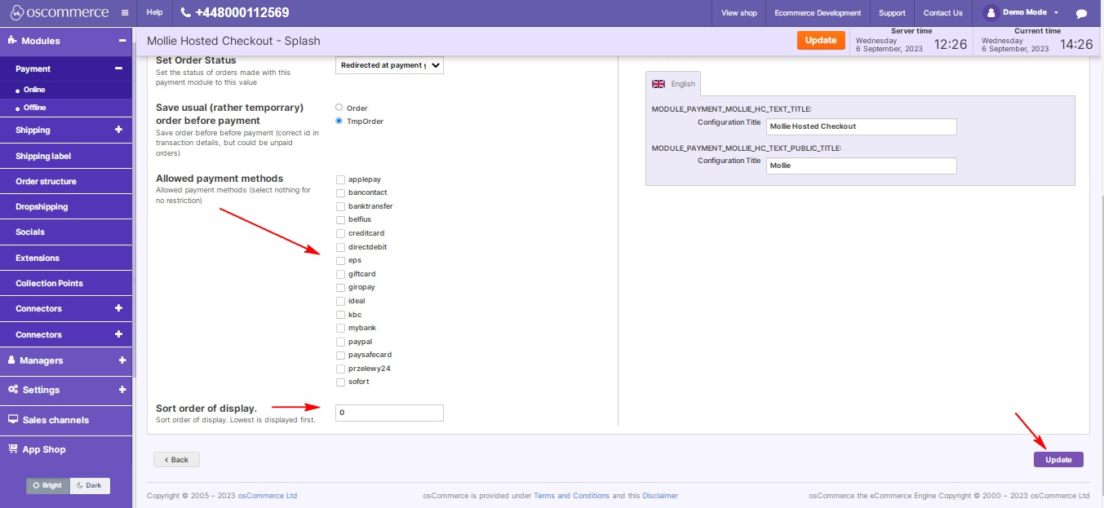The image size is (1104, 508).
Task: Click the purple Update button at bottom
Action: (1058, 460)
